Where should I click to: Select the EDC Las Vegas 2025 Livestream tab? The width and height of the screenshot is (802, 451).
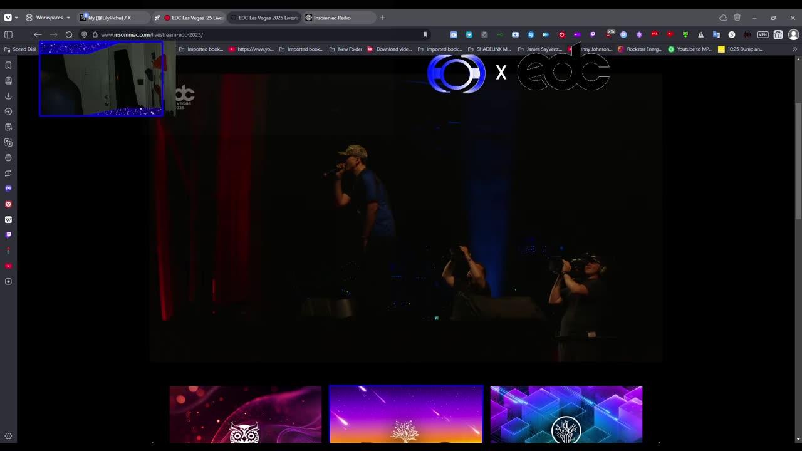pyautogui.click(x=264, y=18)
